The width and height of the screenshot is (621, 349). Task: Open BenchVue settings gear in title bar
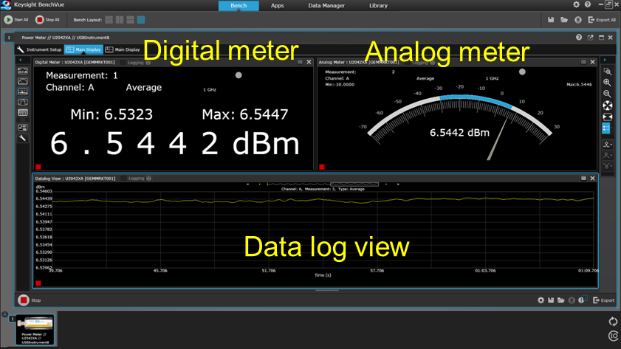577,5
